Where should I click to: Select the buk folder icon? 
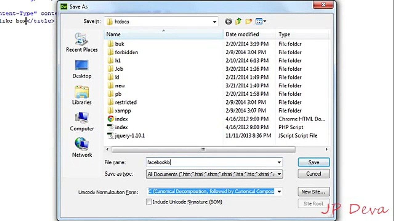pos(111,44)
